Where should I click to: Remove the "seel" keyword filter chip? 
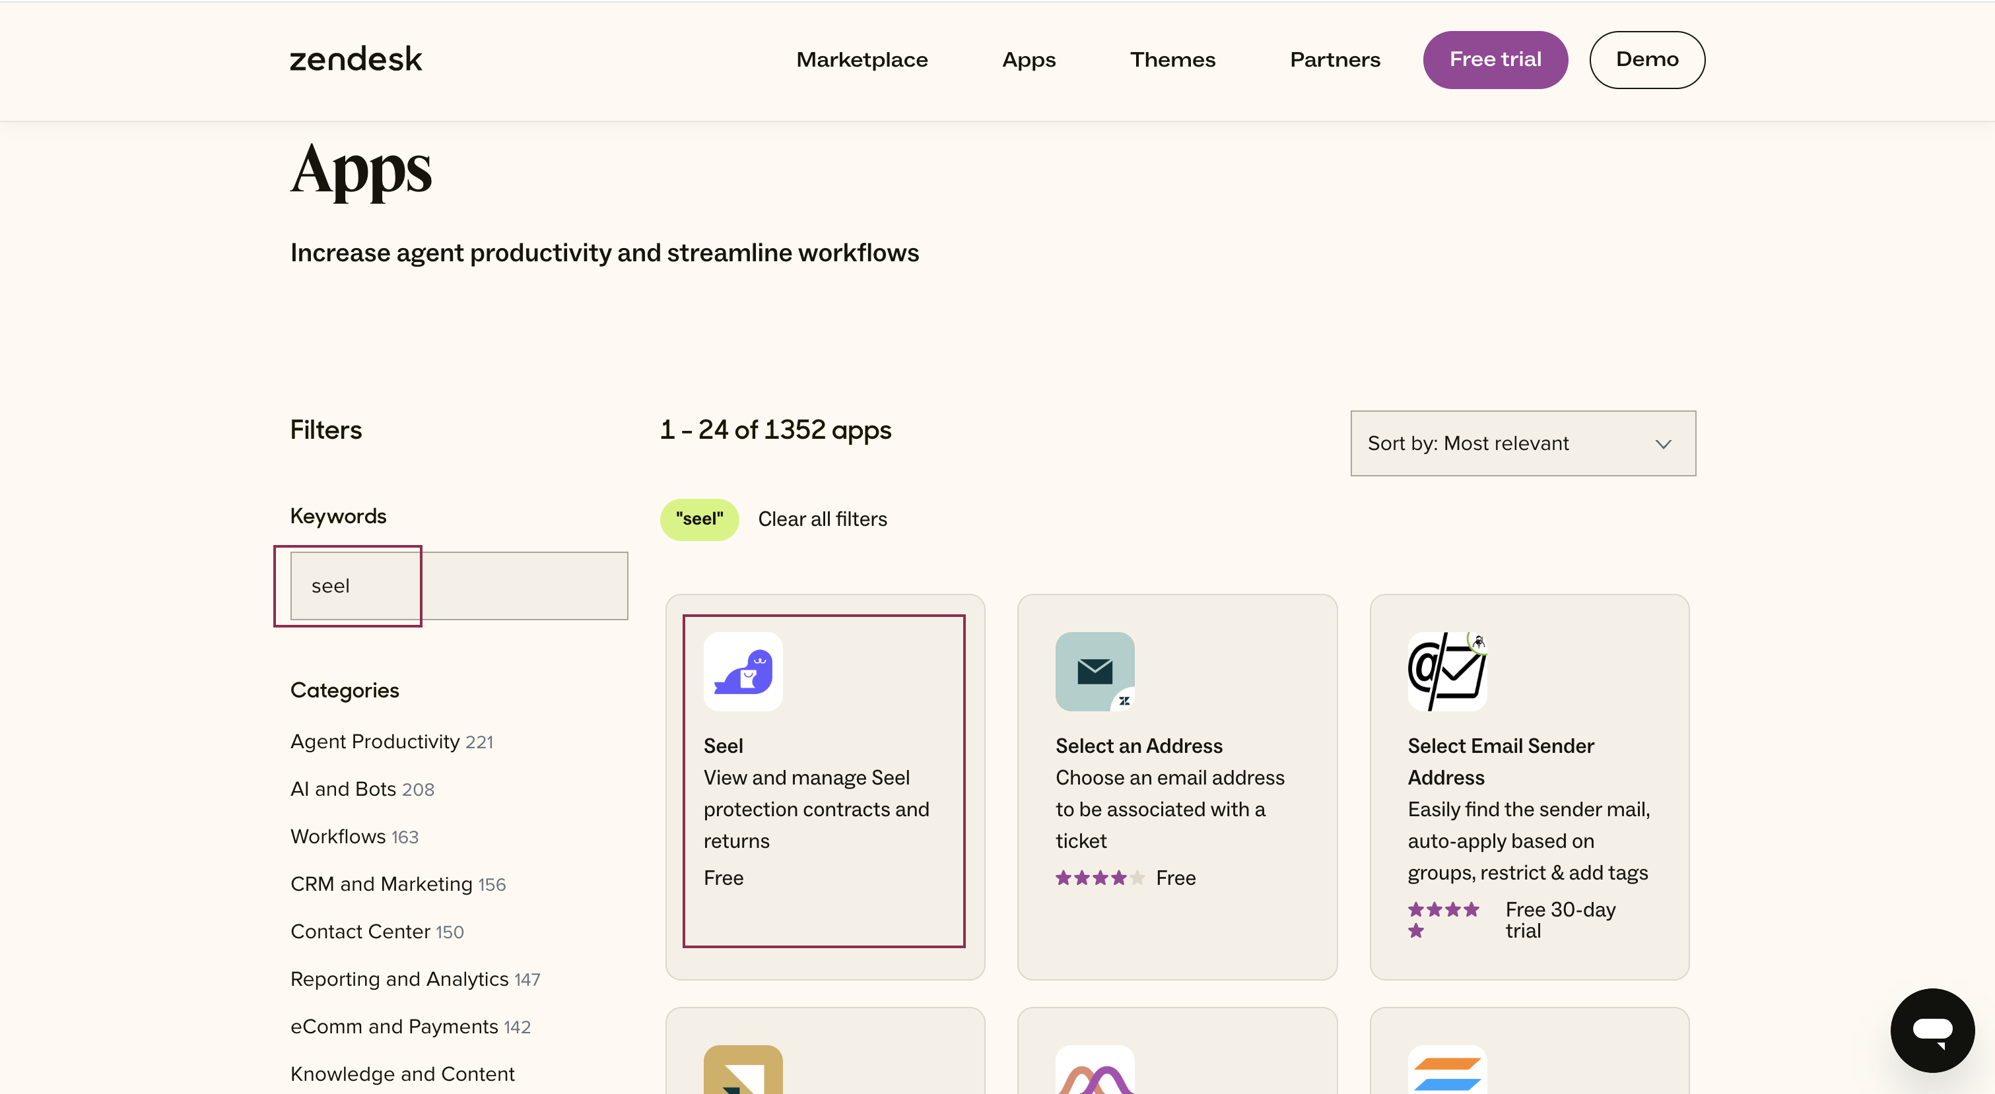pyautogui.click(x=698, y=519)
